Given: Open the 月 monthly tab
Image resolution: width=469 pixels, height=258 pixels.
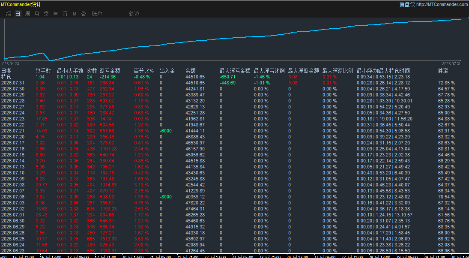Looking at the screenshot, I should click(36, 14).
